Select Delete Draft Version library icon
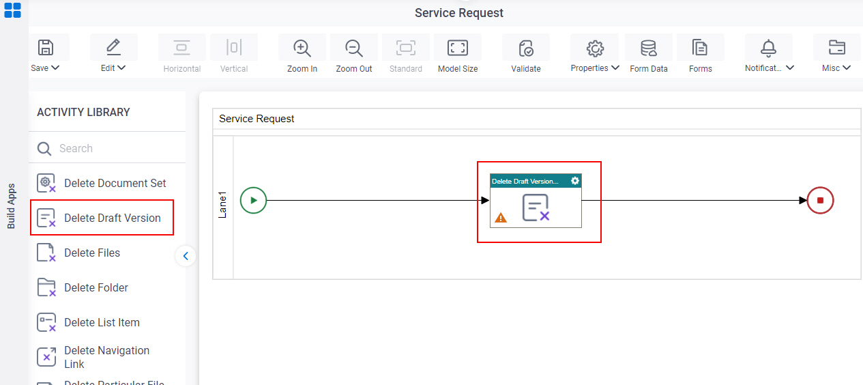This screenshot has height=385, width=863. coord(46,218)
